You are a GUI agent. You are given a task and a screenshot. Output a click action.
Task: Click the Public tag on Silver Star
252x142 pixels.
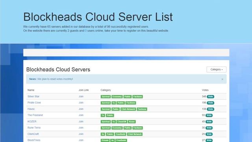128,97
